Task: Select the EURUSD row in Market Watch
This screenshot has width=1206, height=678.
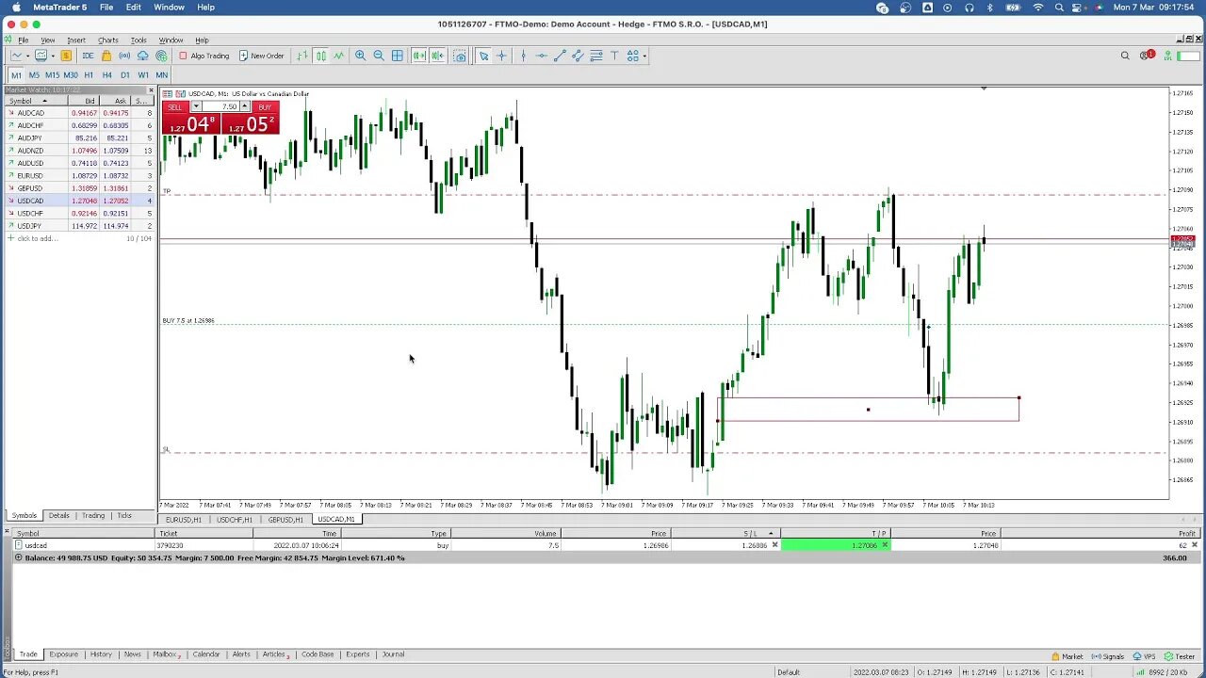Action: 79,175
